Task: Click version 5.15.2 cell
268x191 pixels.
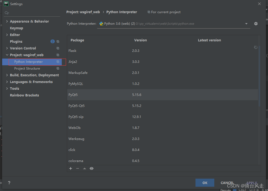Action: click(137, 106)
